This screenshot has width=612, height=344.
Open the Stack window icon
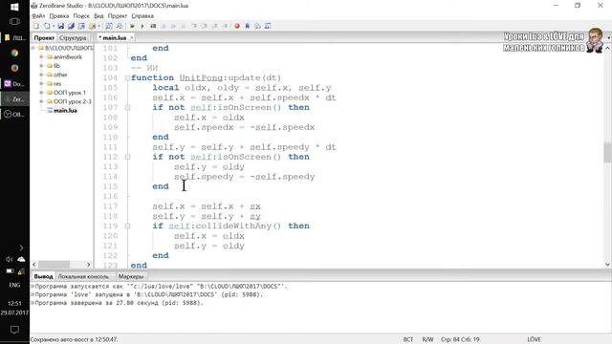pos(257,26)
